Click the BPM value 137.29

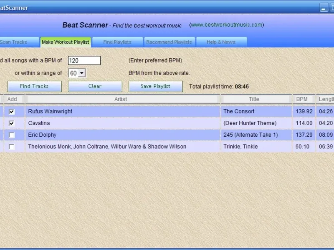point(304,135)
